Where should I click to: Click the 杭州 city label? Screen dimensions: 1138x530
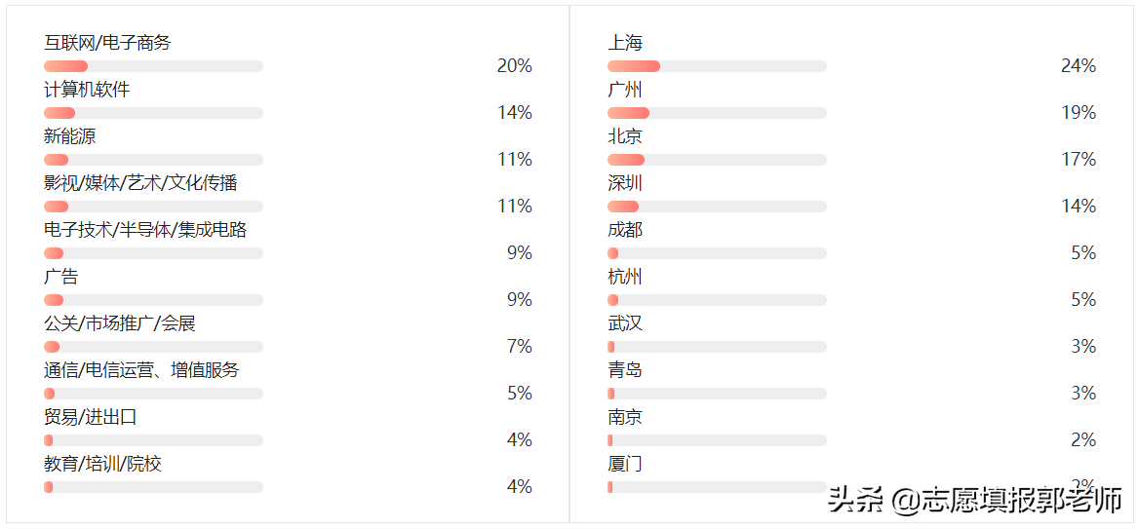tap(625, 277)
